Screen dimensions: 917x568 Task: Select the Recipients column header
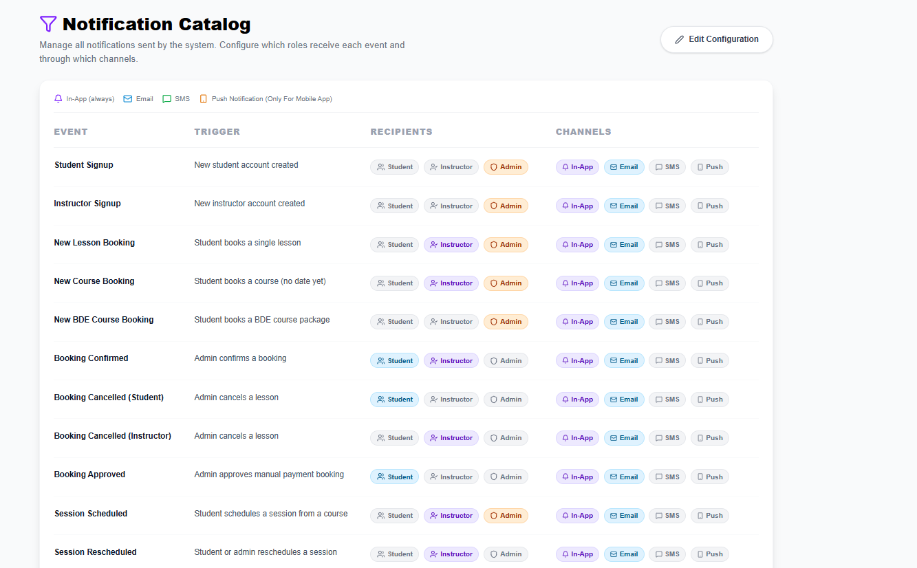click(x=401, y=132)
